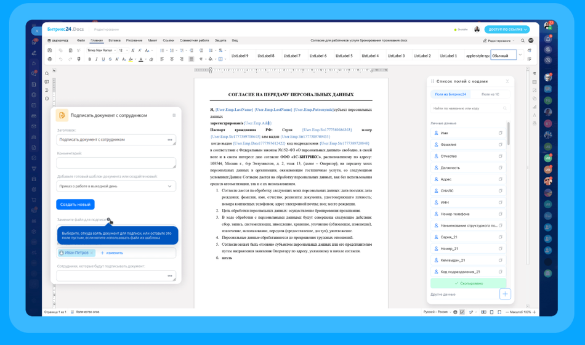The width and height of the screenshot is (585, 345).
Task: Click the 'Комментарий' text area
Action: (116, 163)
